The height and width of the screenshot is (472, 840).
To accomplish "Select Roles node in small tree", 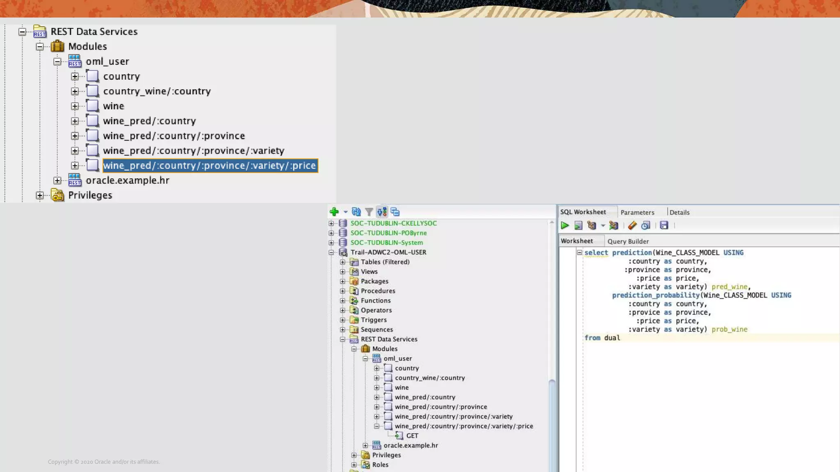I will pos(380,465).
